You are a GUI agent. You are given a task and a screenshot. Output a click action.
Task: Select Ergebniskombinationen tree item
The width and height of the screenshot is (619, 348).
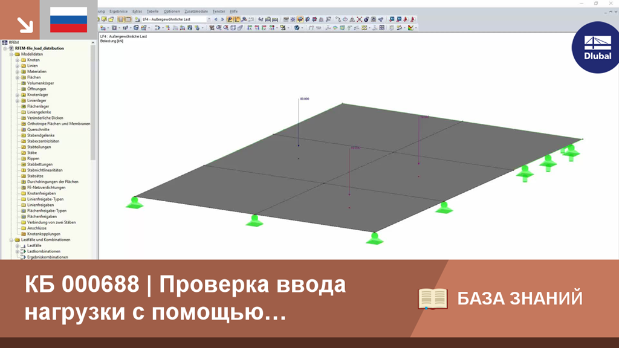(47, 257)
